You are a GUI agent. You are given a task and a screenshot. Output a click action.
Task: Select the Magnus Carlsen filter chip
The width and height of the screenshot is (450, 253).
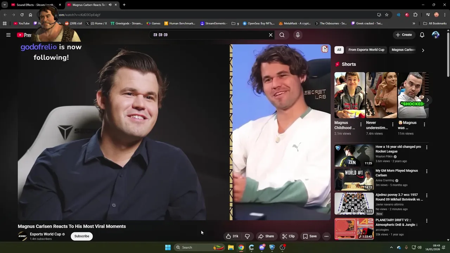(404, 50)
